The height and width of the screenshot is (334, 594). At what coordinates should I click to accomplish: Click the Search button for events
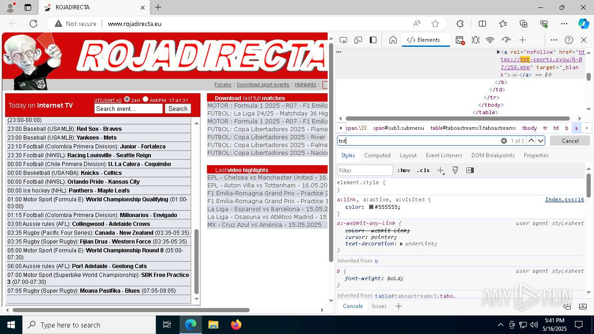pyautogui.click(x=178, y=109)
